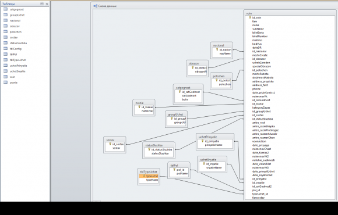The image size is (338, 215).
Task: Open the navigation pane category dropdown arrow
Action: pyautogui.click(x=42, y=3)
